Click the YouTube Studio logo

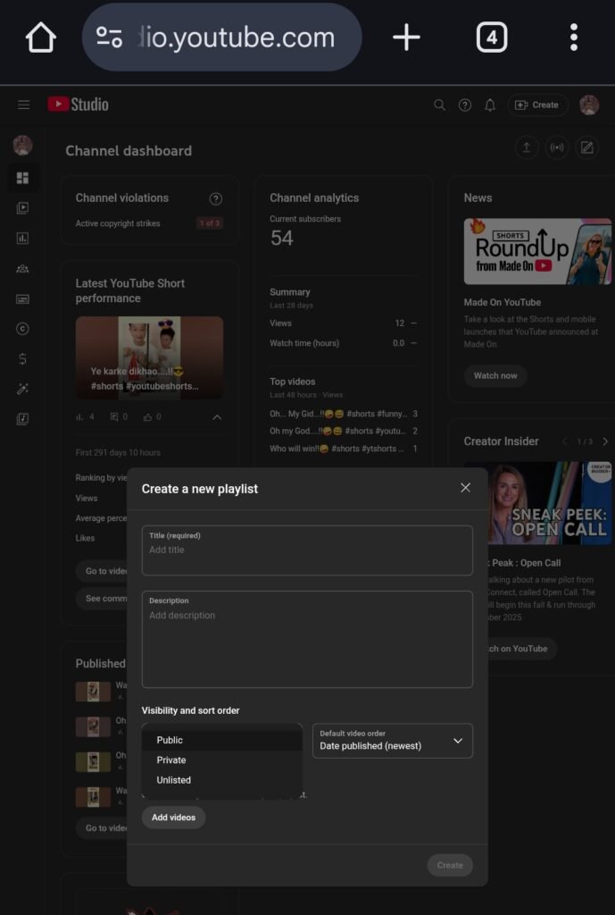[x=79, y=105]
